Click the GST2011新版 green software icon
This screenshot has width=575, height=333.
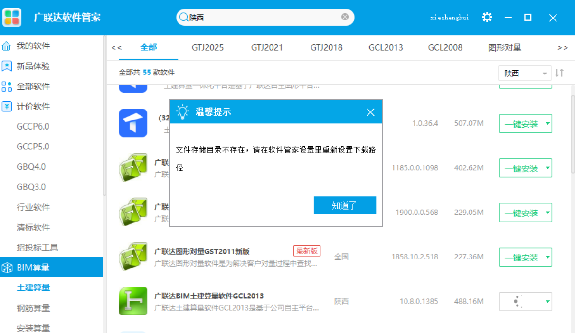click(x=133, y=257)
